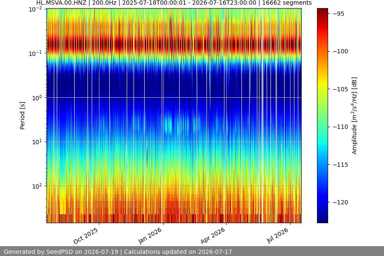Select the Apr 2026 x-axis label
Screen dimensions: 384x256
point(213,236)
